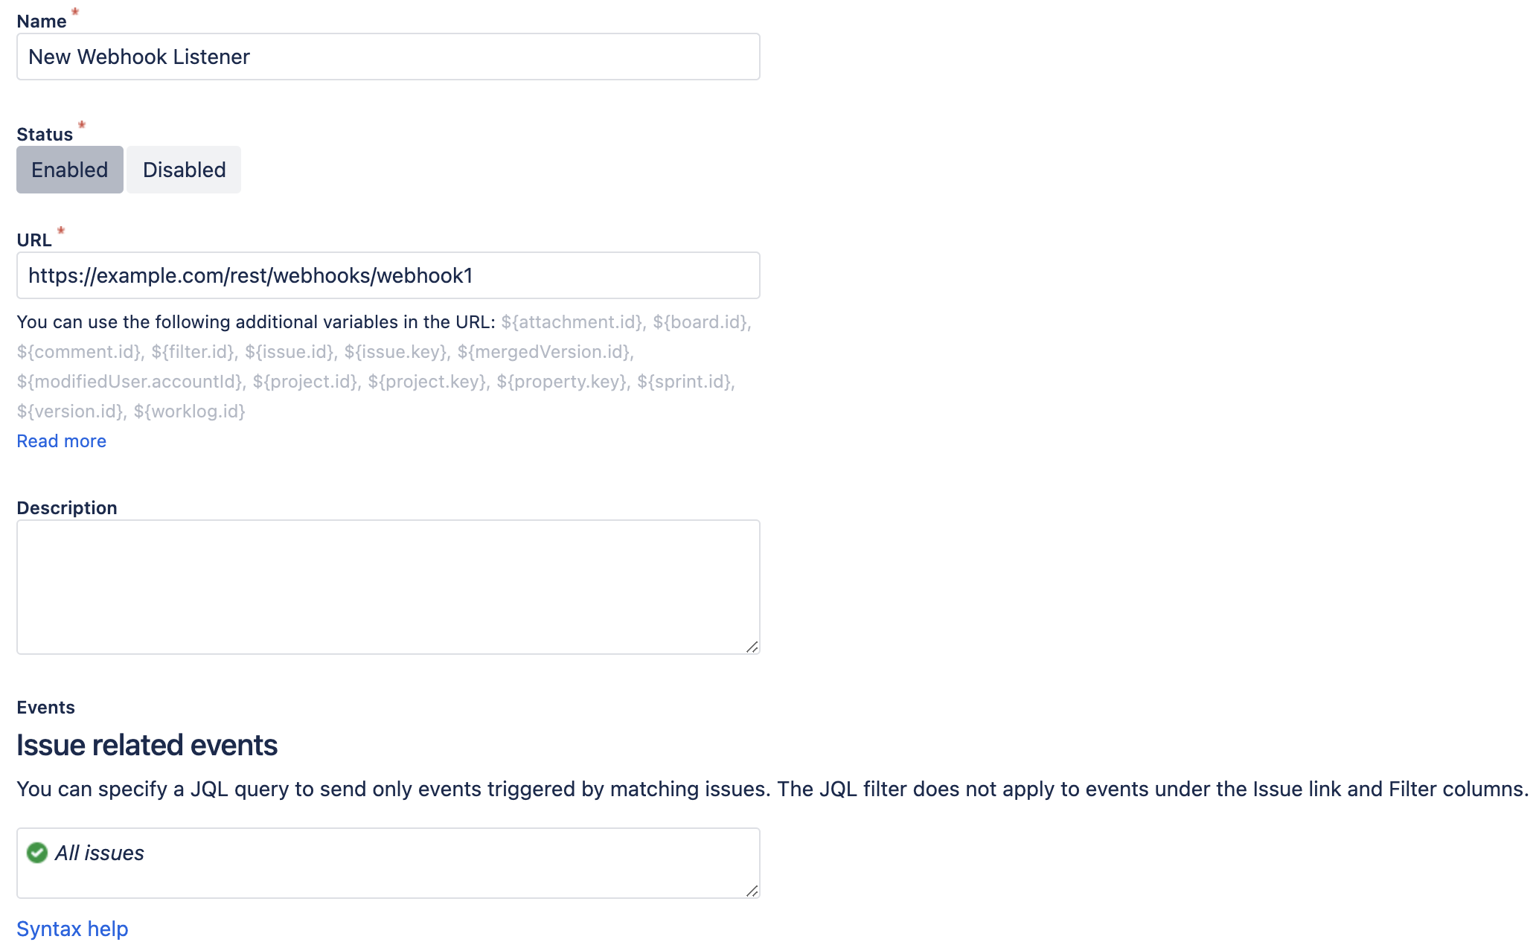Click the Description field label
This screenshot has height=945, width=1536.
(x=67, y=508)
